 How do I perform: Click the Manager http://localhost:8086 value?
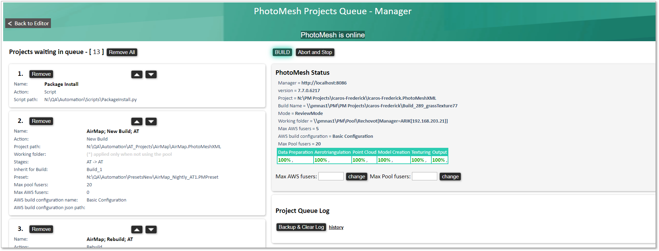[x=324, y=83]
